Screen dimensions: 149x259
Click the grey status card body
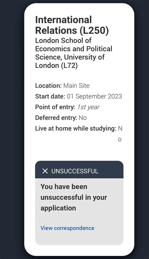[79, 211]
